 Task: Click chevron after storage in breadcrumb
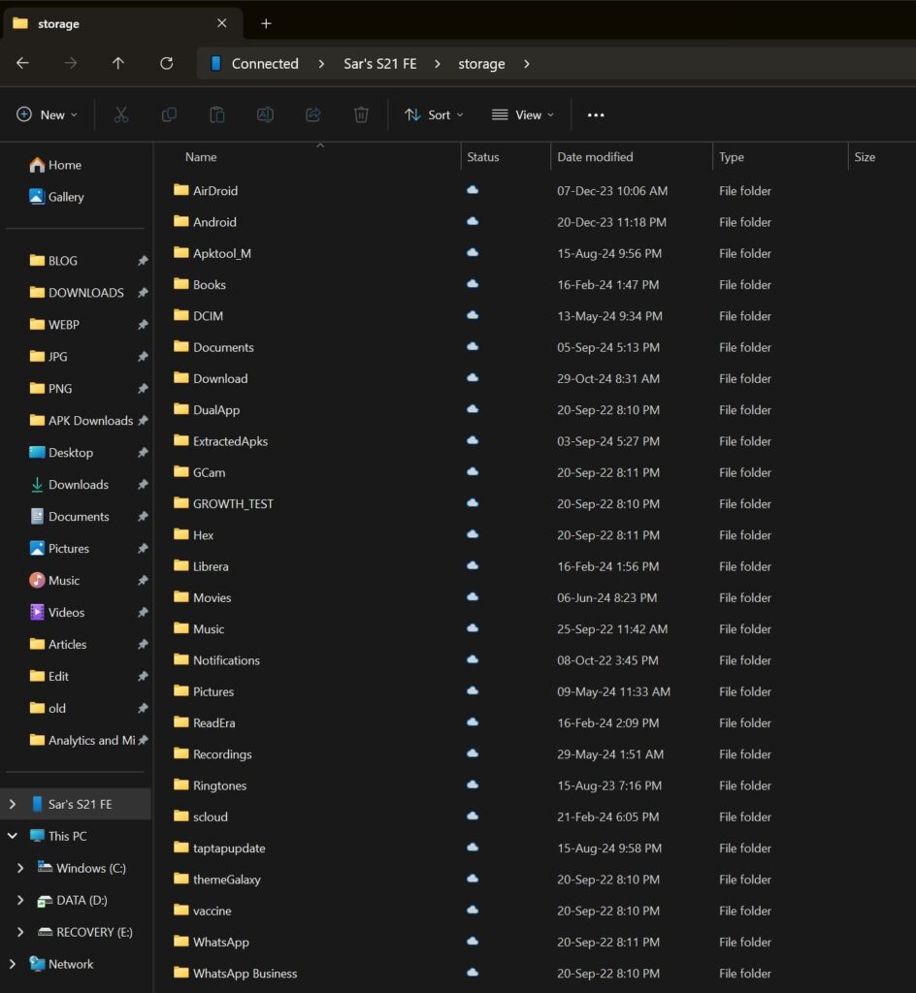tap(527, 64)
